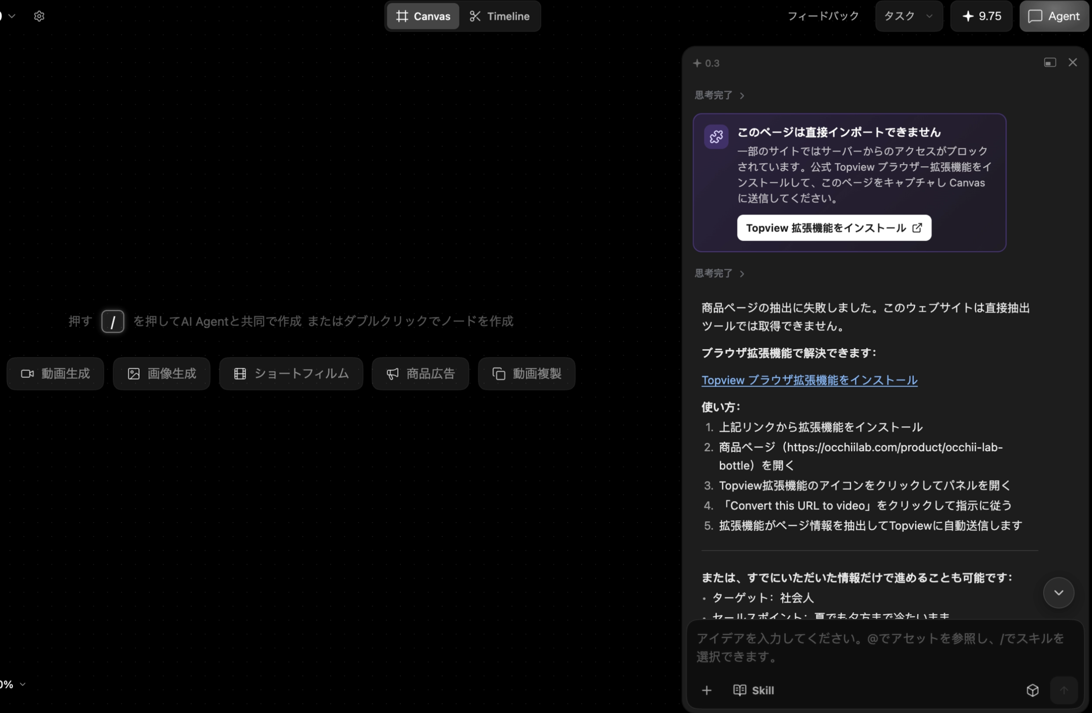The image size is (1092, 713).
Task: Open Topview ブラウザ拡張機能をインストール link
Action: (809, 380)
